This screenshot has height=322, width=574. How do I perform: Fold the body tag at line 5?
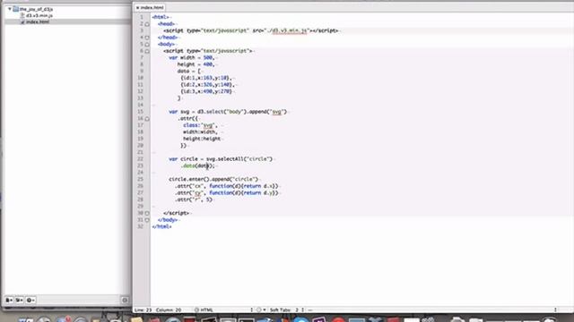[147, 45]
